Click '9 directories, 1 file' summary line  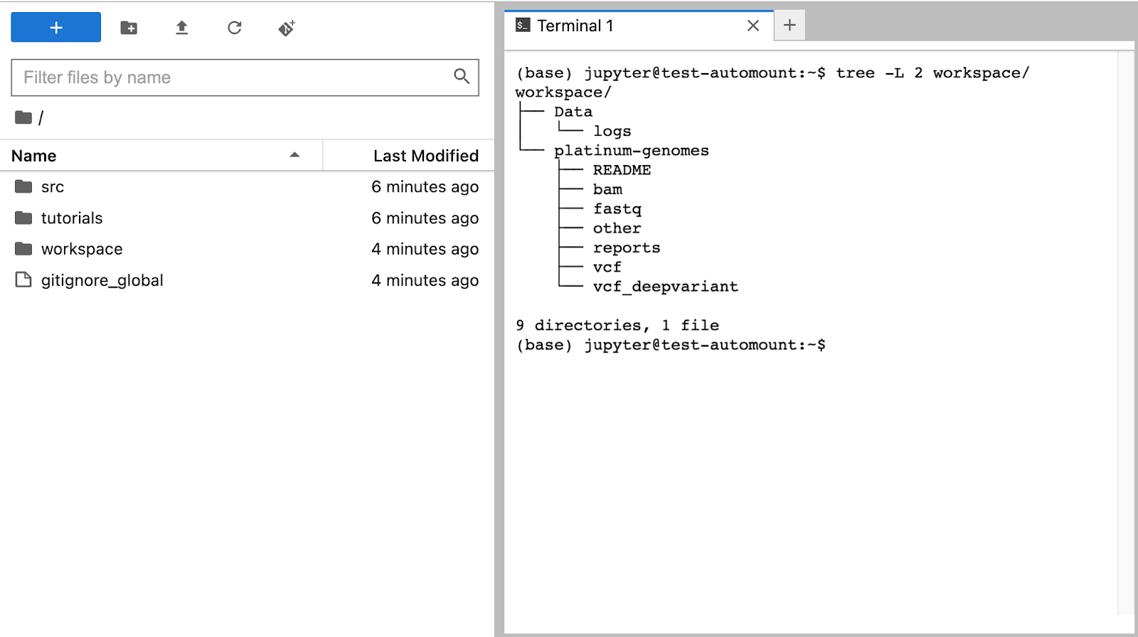point(617,326)
